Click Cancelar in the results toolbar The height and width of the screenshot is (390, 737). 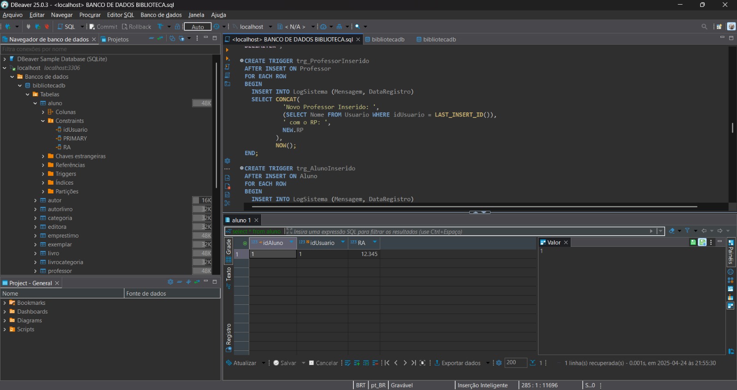point(323,363)
